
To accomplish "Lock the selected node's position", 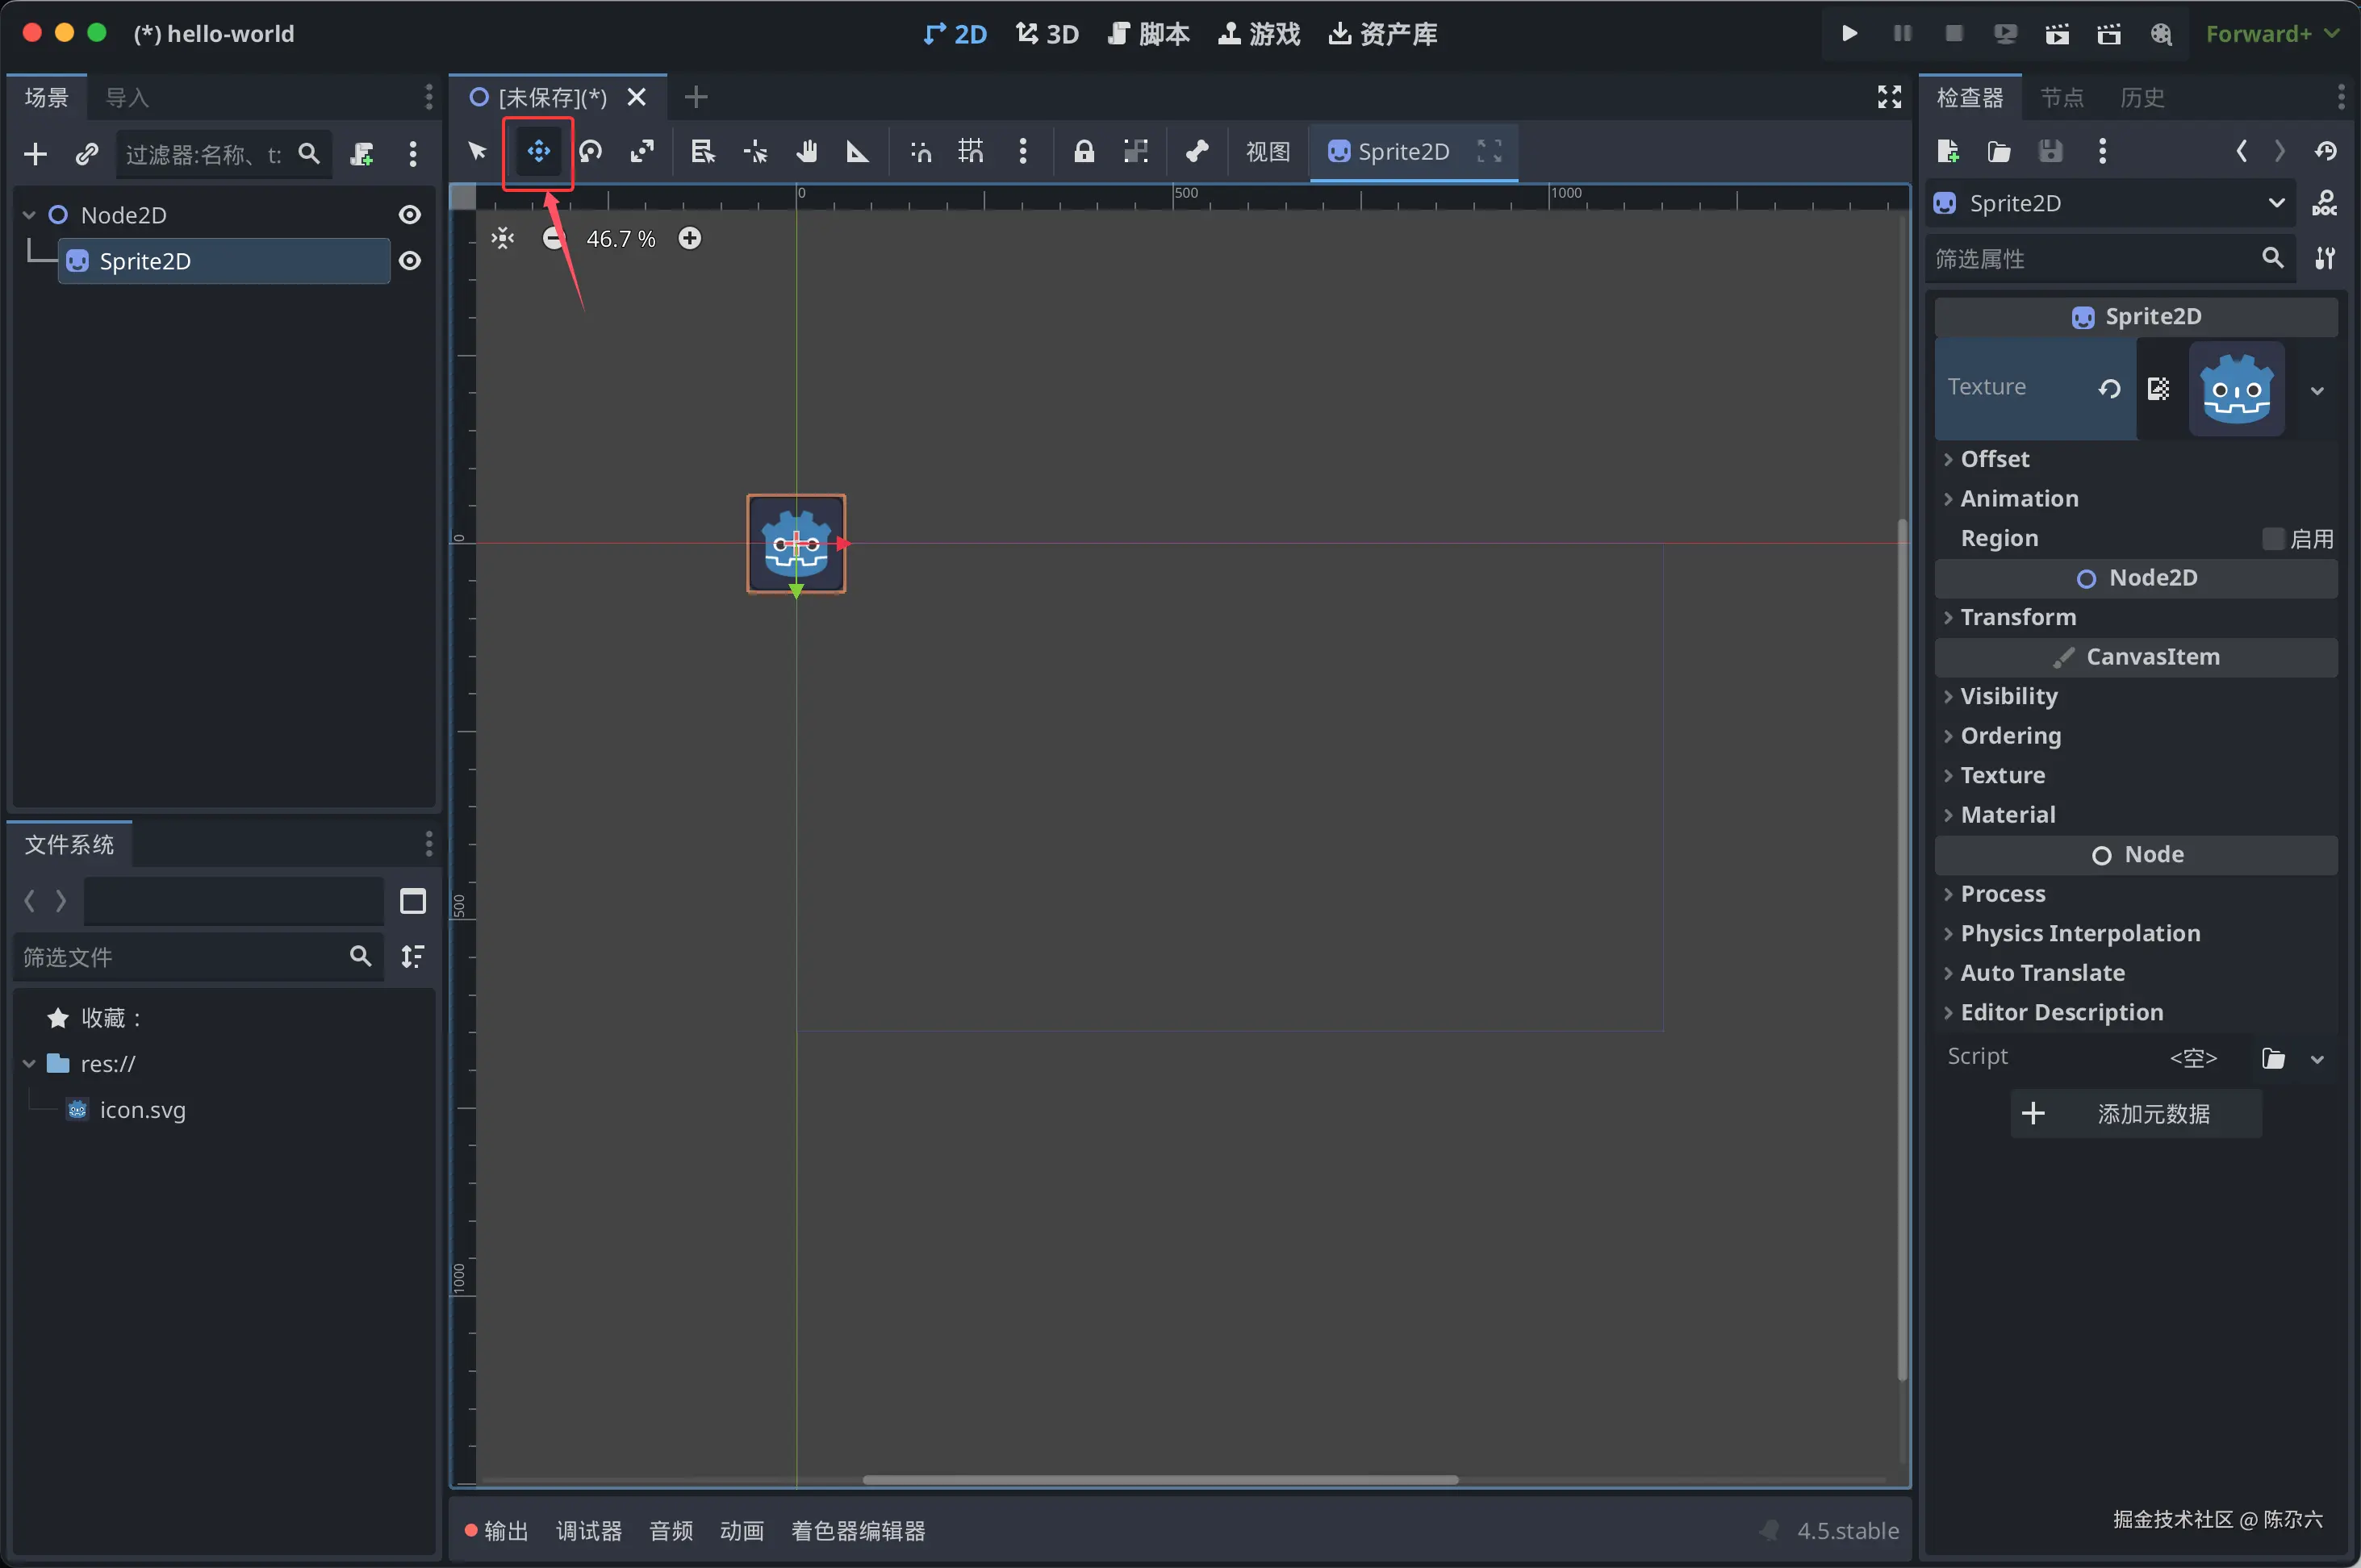I will pyautogui.click(x=1084, y=152).
